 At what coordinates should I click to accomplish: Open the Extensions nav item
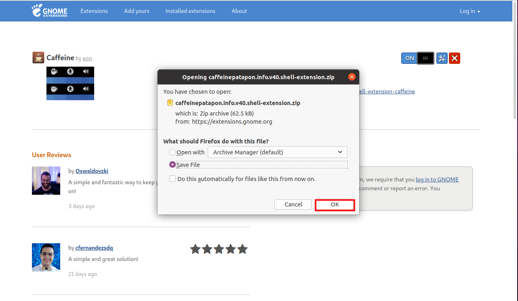point(94,11)
